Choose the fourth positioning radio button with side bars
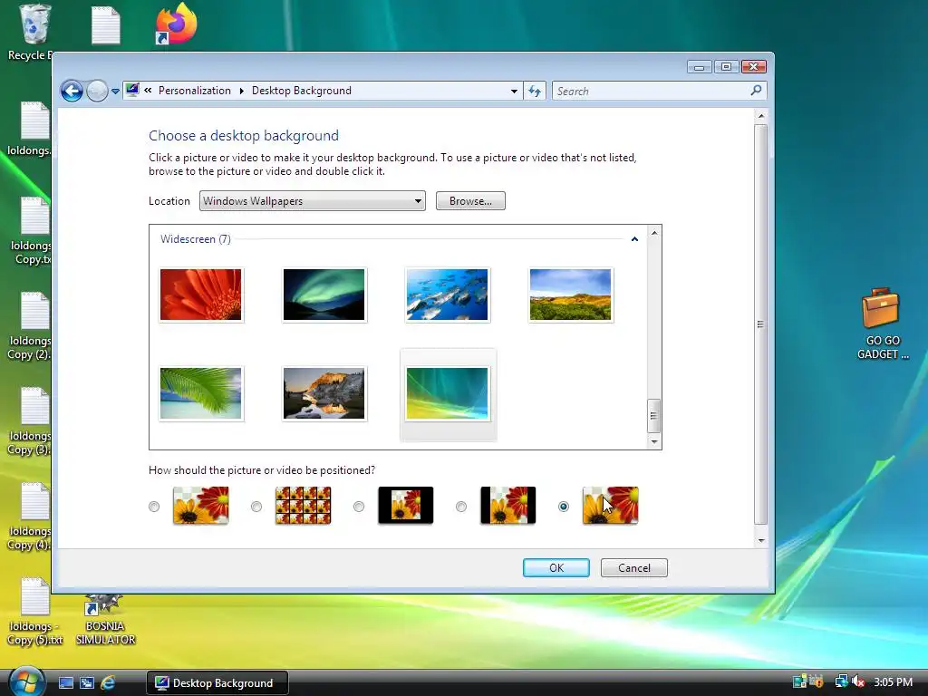 461,507
